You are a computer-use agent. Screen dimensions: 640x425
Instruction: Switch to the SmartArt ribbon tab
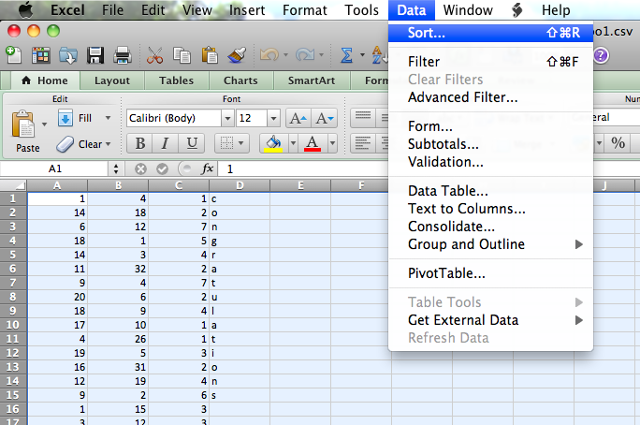tap(312, 81)
